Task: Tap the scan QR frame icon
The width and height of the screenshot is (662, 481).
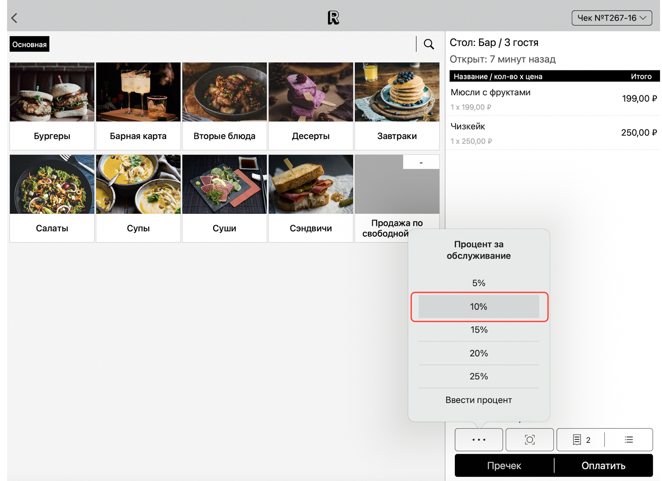Action: (x=530, y=439)
